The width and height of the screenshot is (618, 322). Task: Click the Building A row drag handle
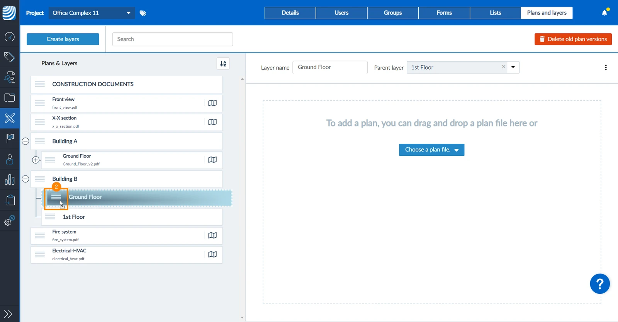coord(40,141)
